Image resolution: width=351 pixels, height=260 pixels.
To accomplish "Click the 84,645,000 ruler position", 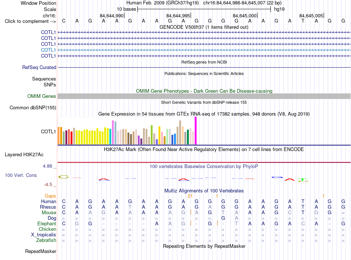I will pos(245,16).
